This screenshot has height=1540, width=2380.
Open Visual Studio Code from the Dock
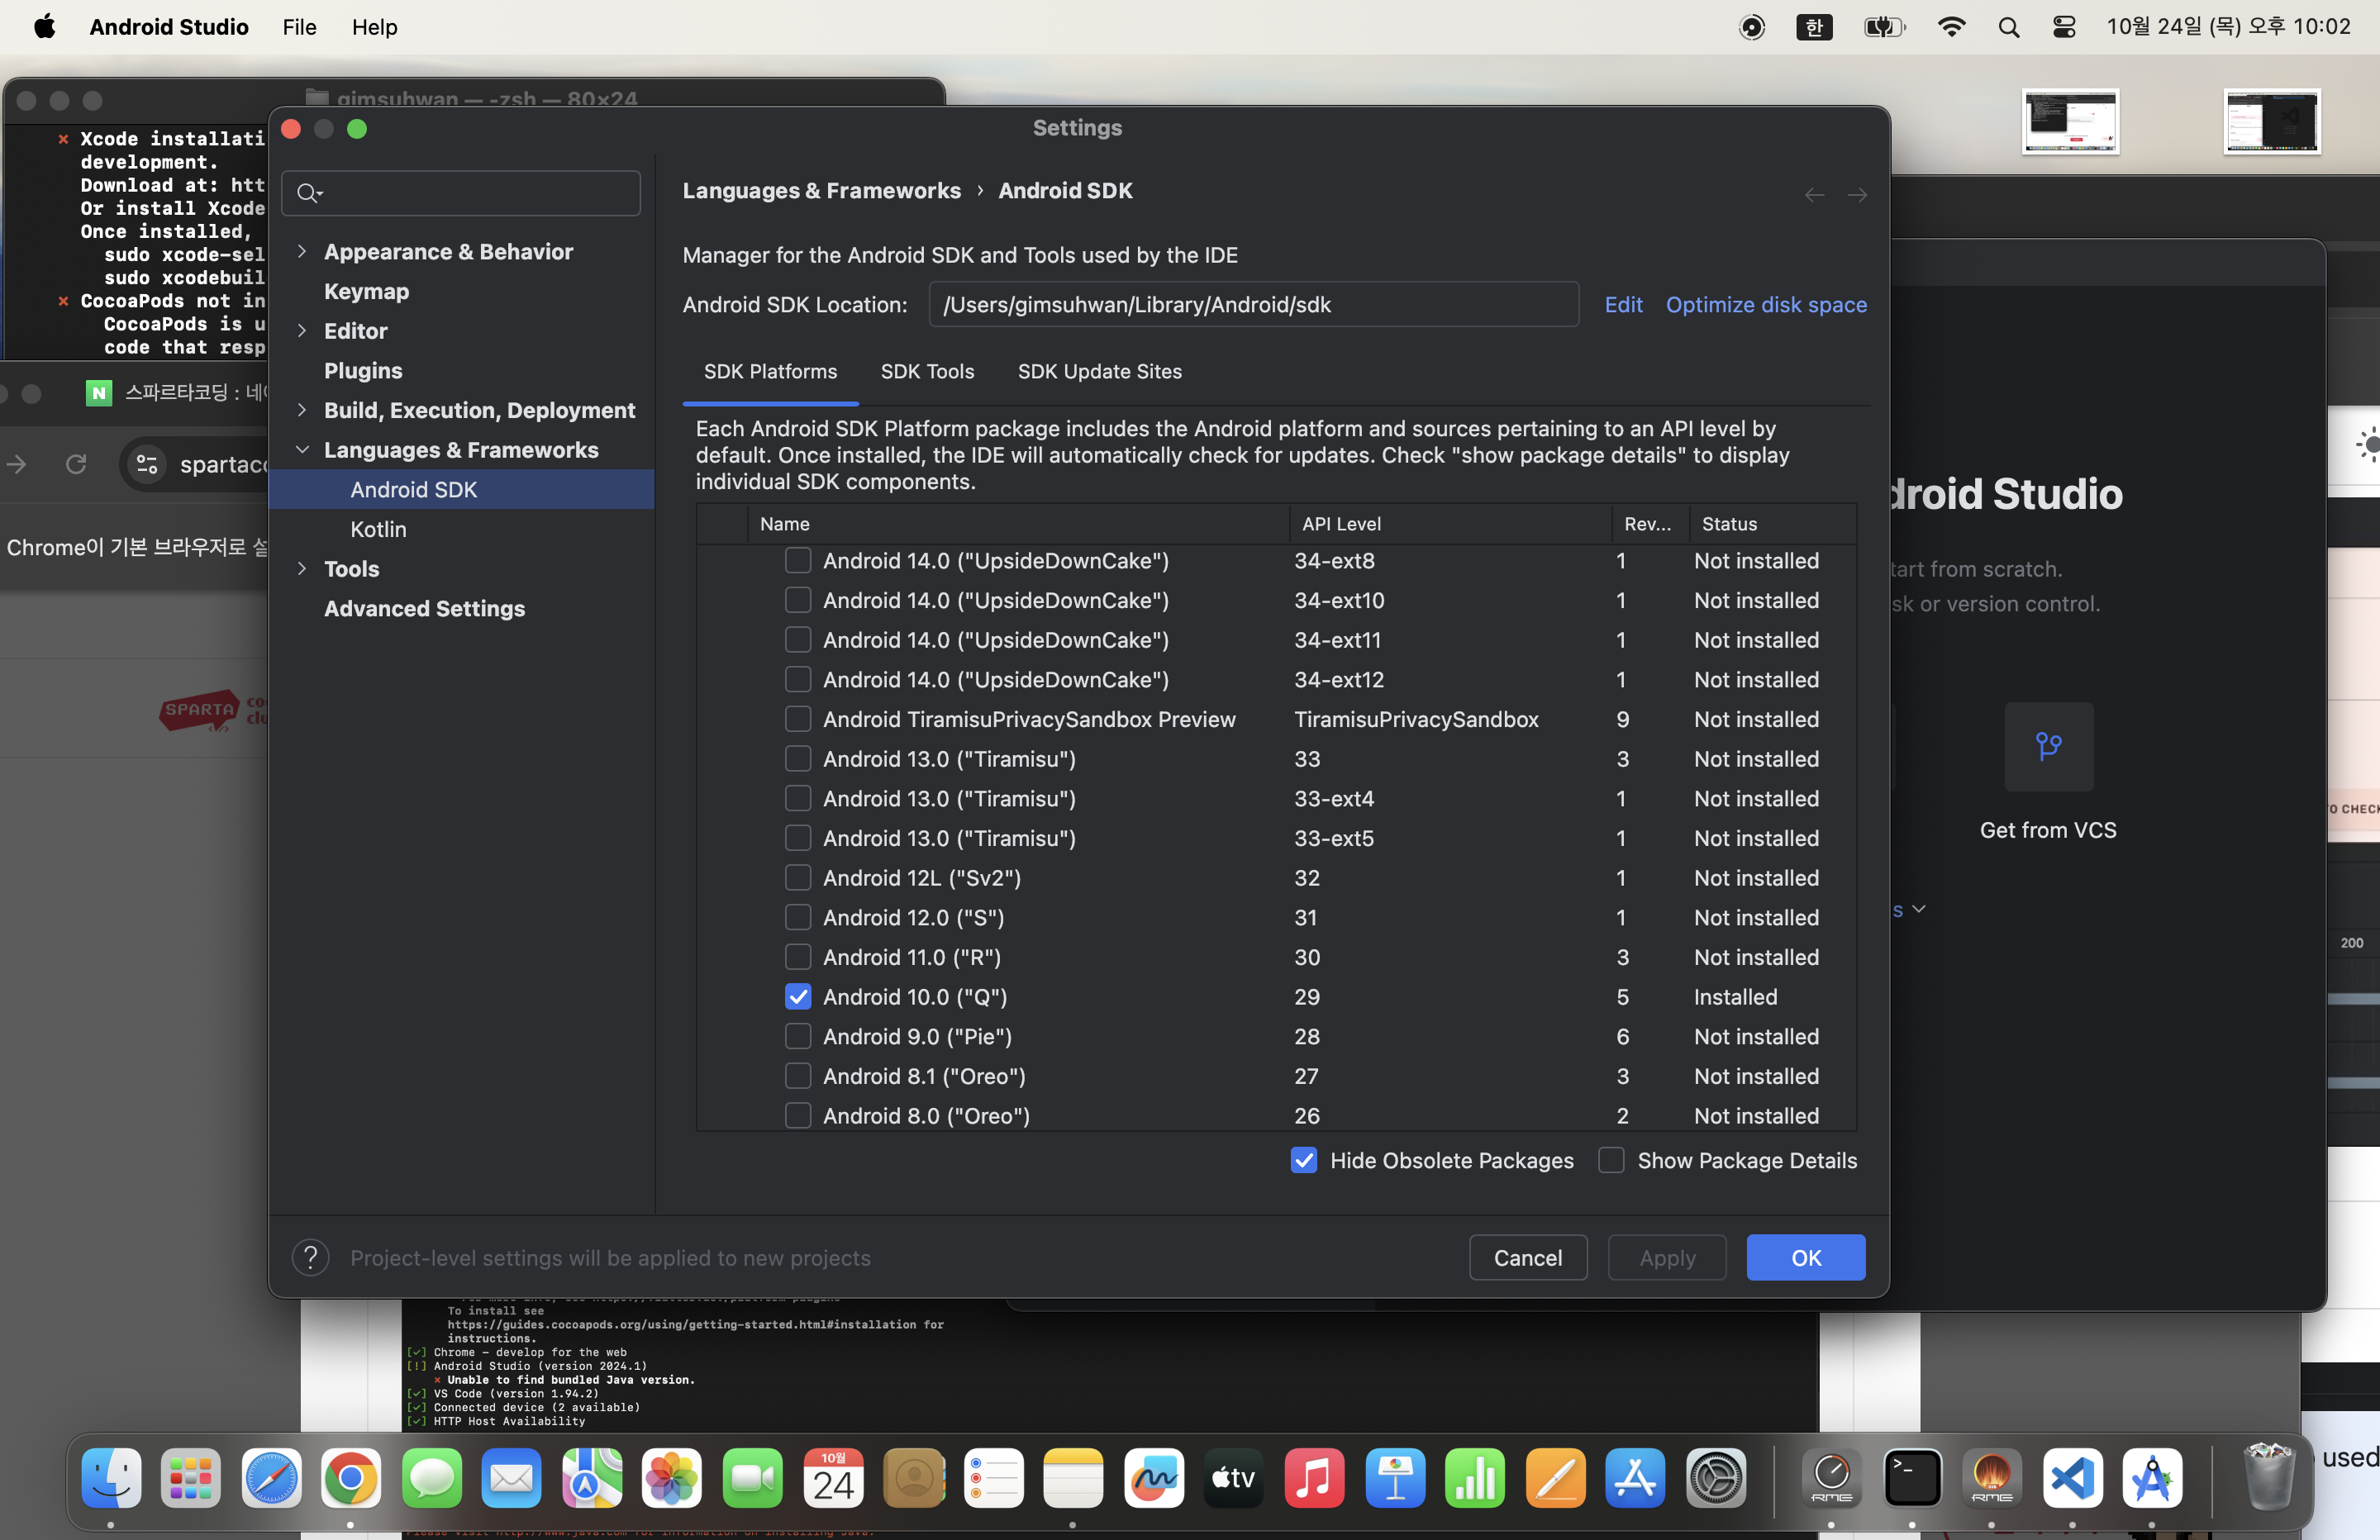pyautogui.click(x=2072, y=1478)
